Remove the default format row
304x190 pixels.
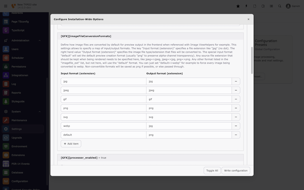[x=236, y=135]
